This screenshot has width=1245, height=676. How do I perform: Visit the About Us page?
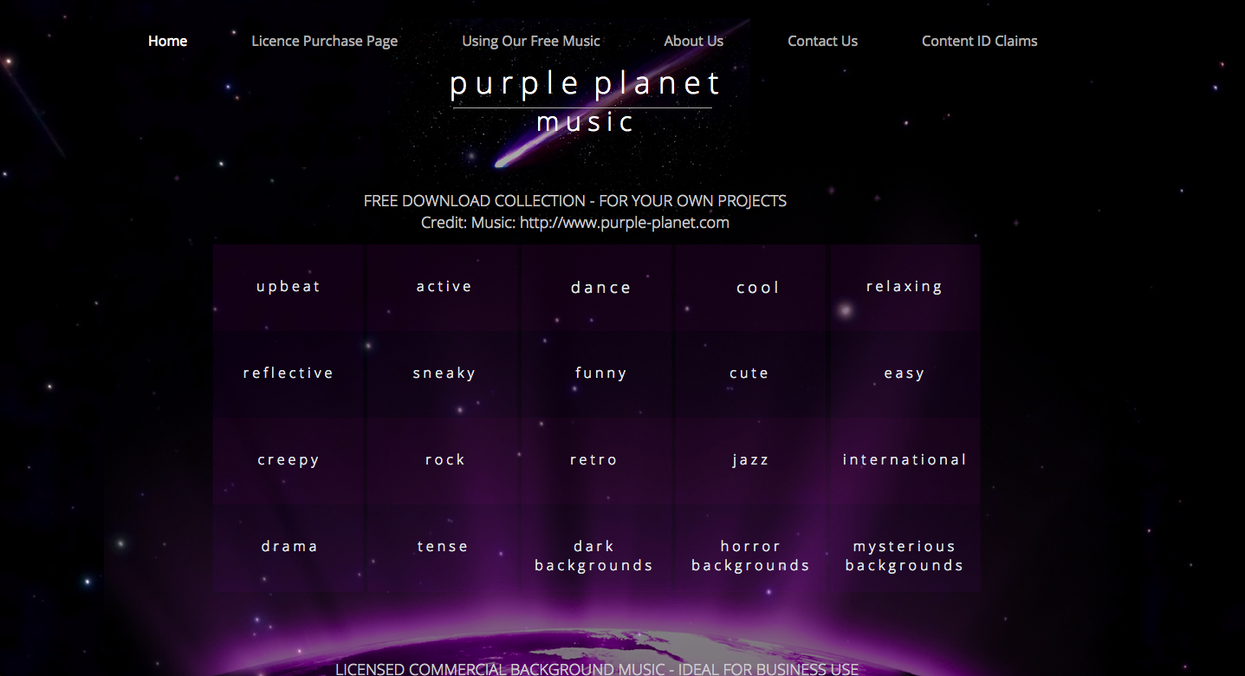click(693, 41)
